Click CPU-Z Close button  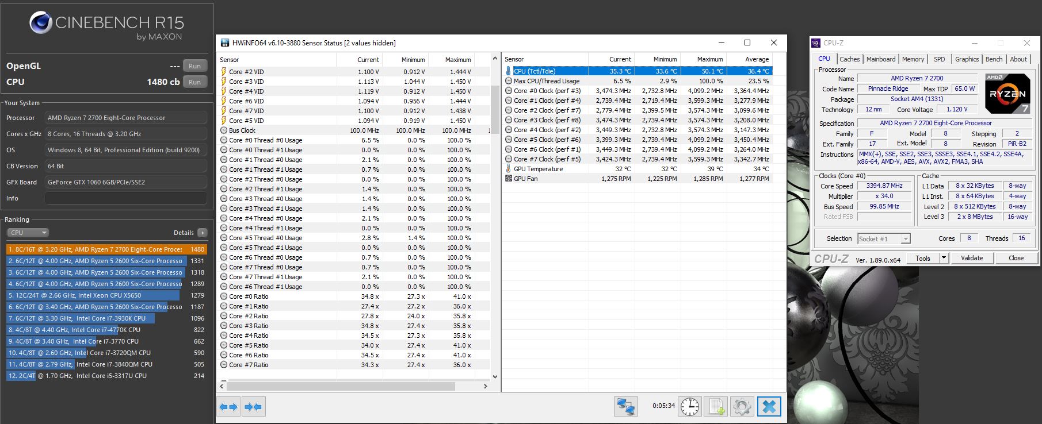click(x=1016, y=259)
